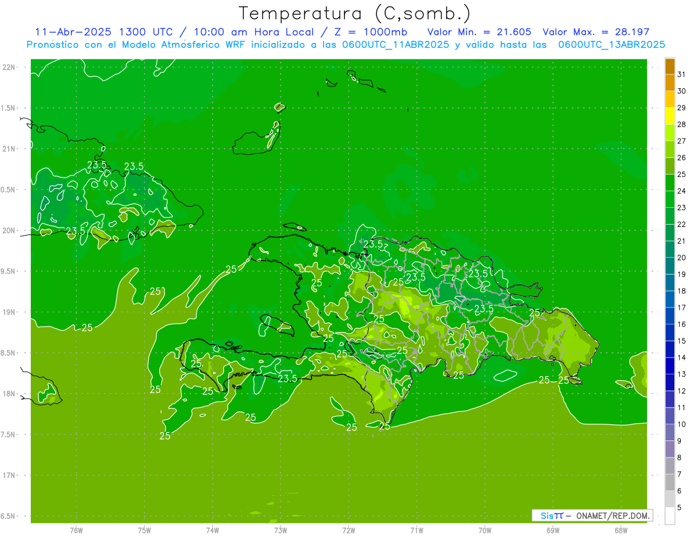Click the legend number 8
This screenshot has width=697, height=538.
point(680,458)
